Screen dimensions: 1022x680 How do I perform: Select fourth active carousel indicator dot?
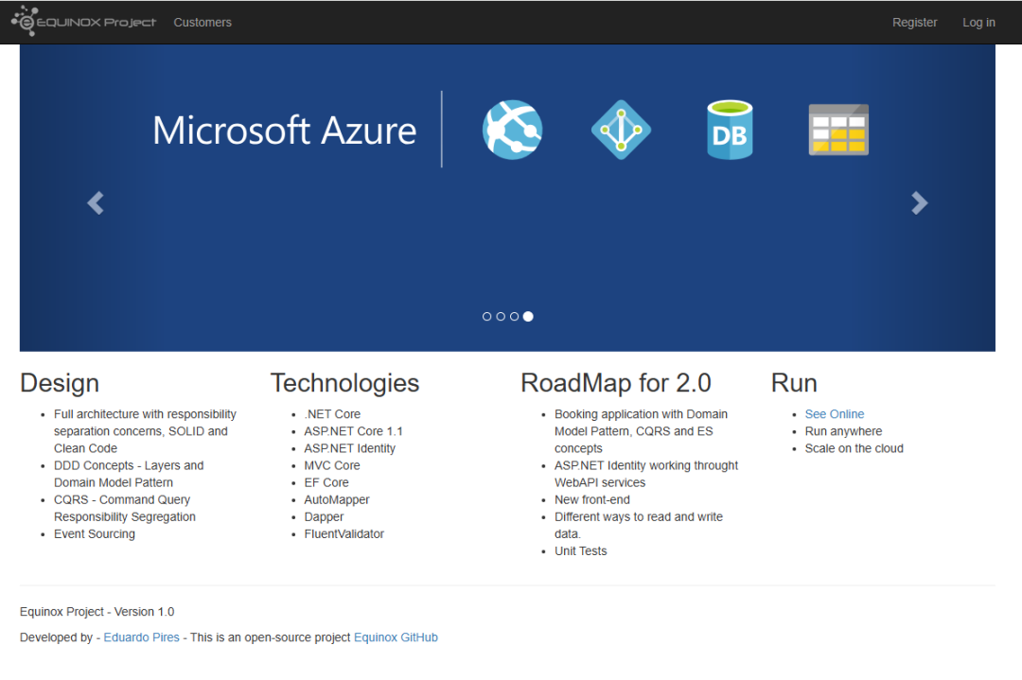coord(528,317)
